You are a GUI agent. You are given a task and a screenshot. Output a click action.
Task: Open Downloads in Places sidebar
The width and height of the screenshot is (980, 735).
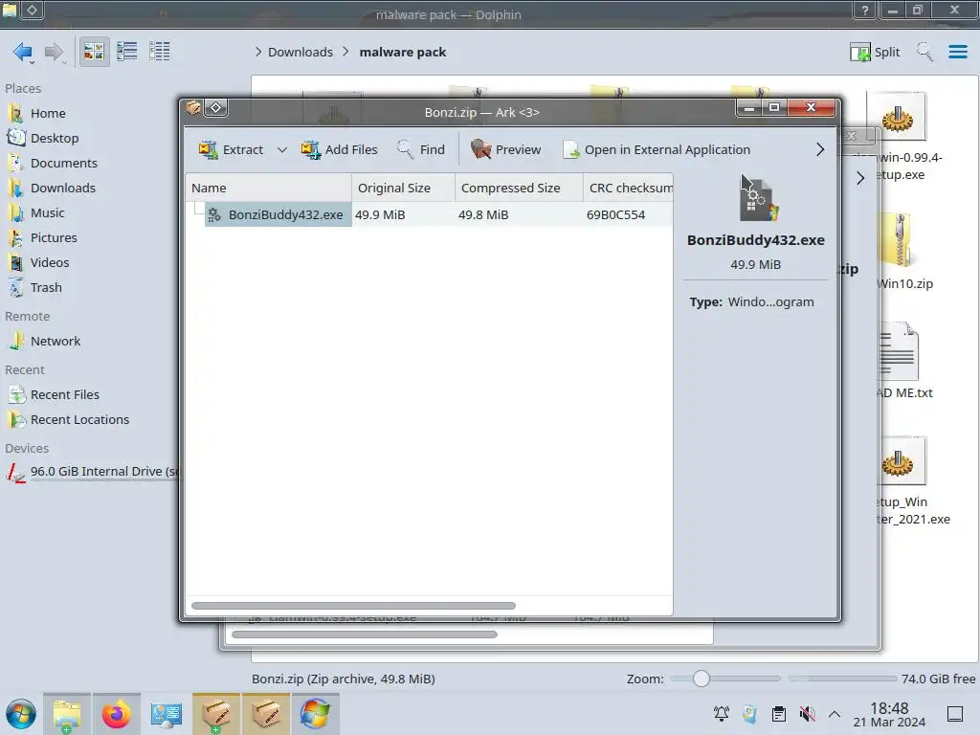click(62, 189)
